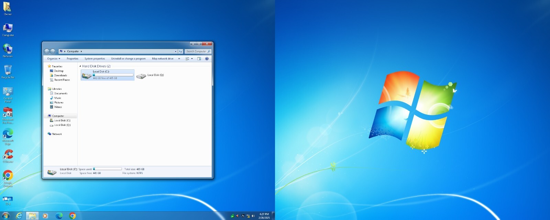Click the Change your view icon
550x220 pixels.
(187, 59)
